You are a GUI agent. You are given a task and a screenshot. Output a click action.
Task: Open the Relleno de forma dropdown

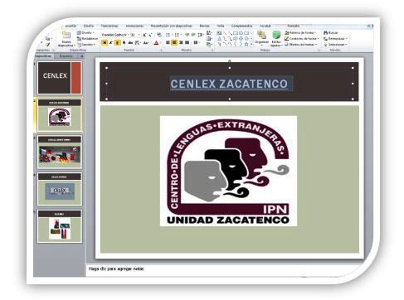[x=300, y=33]
